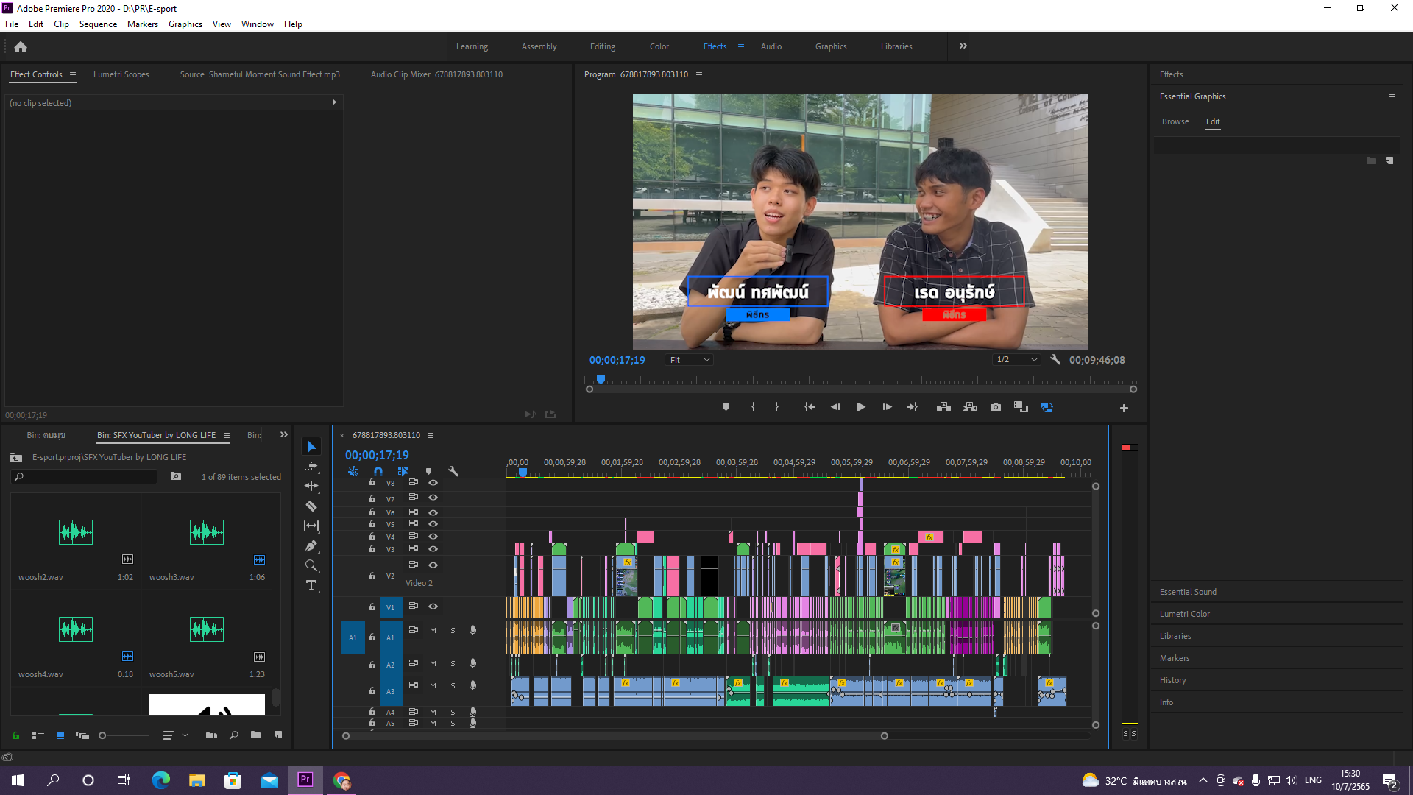Pick the Pen tool

tap(311, 546)
